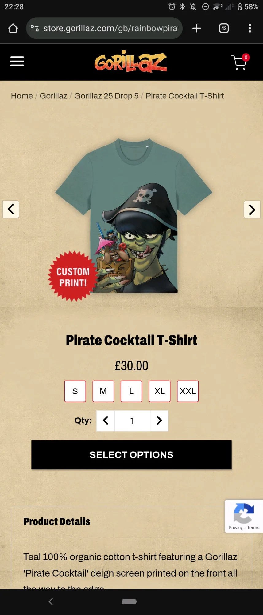Open the Gorillaz 25 Drop 5 breadcrumb

click(x=106, y=96)
